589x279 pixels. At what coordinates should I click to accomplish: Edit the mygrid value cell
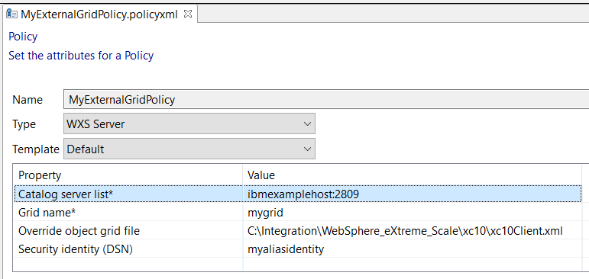click(x=412, y=212)
